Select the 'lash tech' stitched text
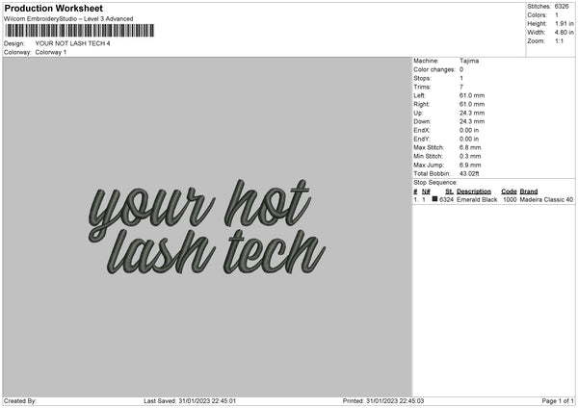Screen dimensions: 578x408 coord(216,248)
